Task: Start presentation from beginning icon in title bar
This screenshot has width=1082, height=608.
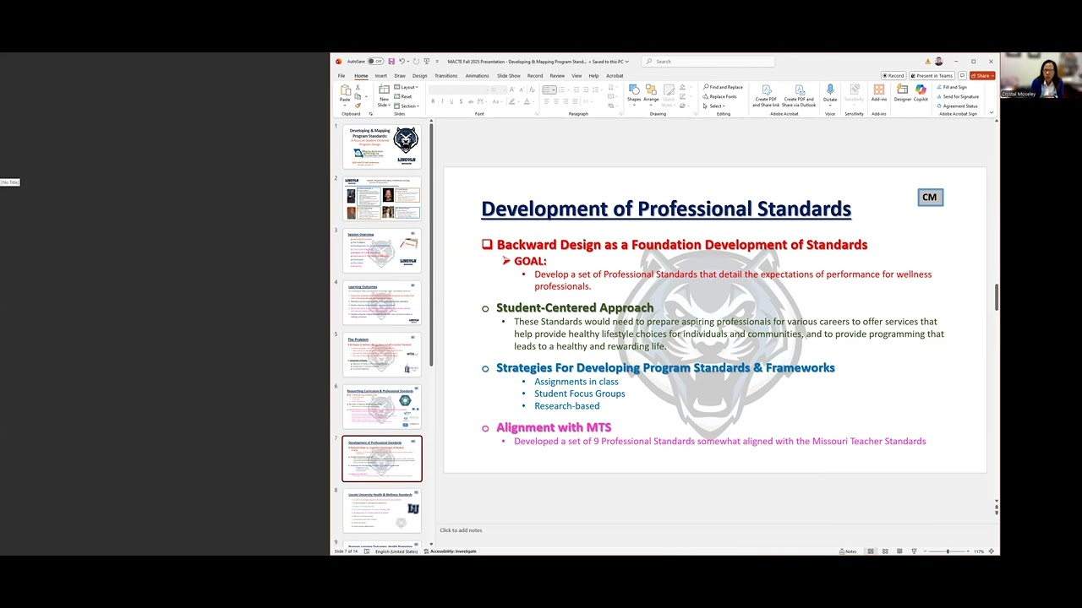Action: 426,62
